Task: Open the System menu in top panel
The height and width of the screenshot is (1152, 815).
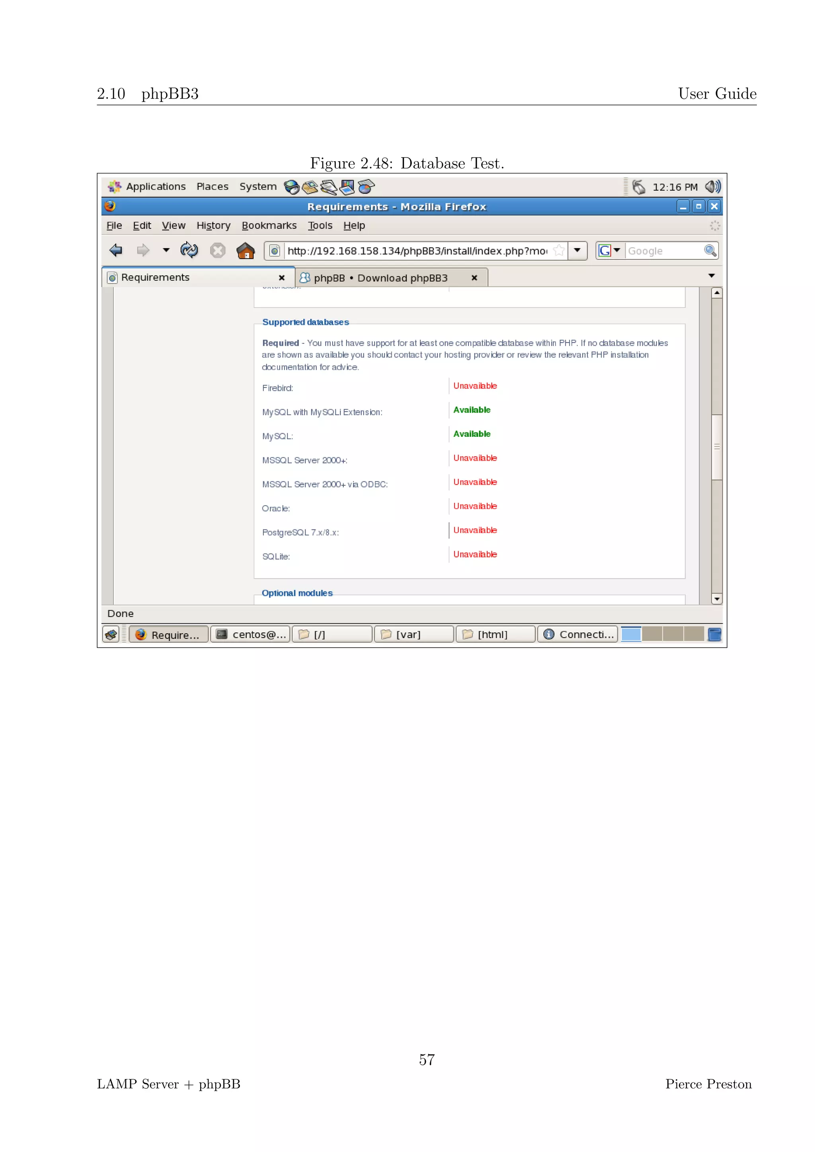Action: 258,187
